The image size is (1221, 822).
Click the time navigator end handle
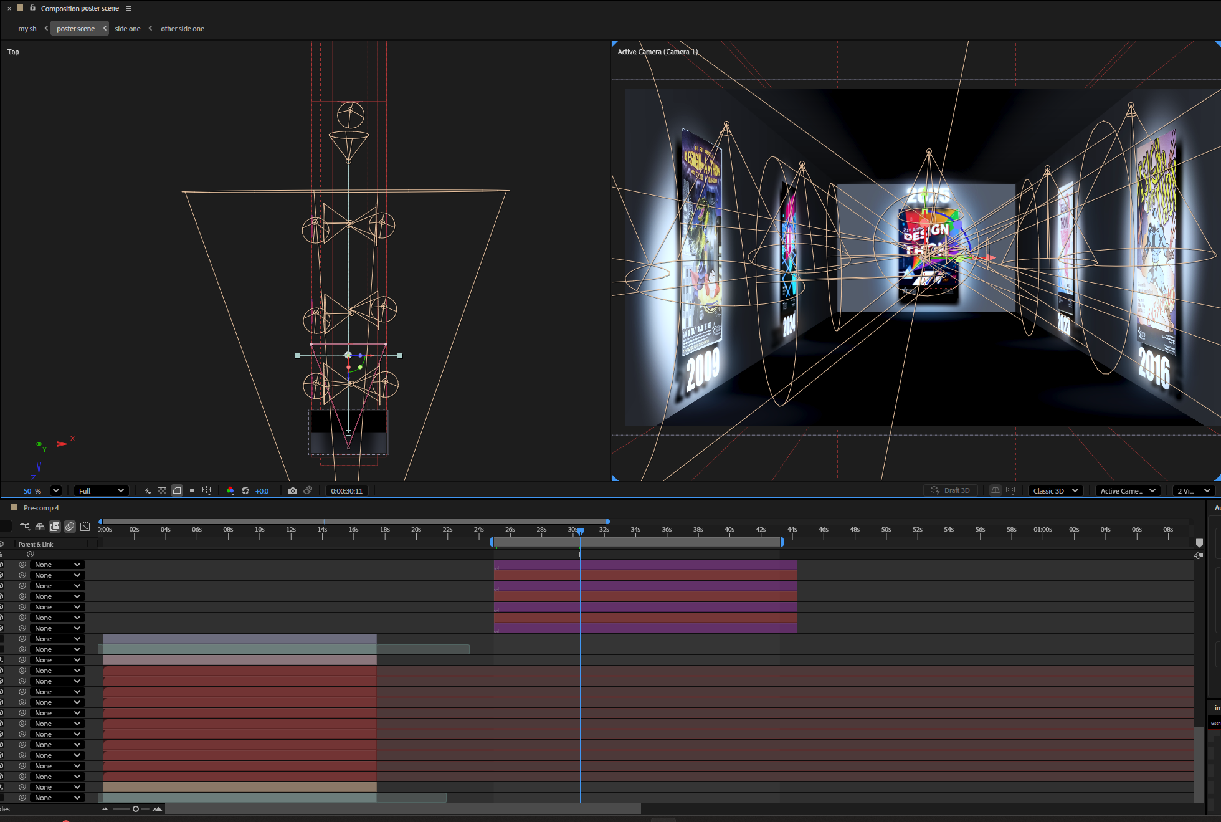pyautogui.click(x=608, y=522)
